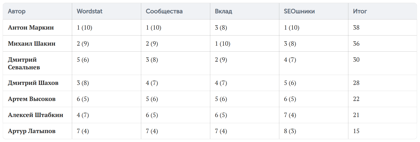Click the Михаил Шакин name
Screen dimensions: 420x142
(x=32, y=44)
